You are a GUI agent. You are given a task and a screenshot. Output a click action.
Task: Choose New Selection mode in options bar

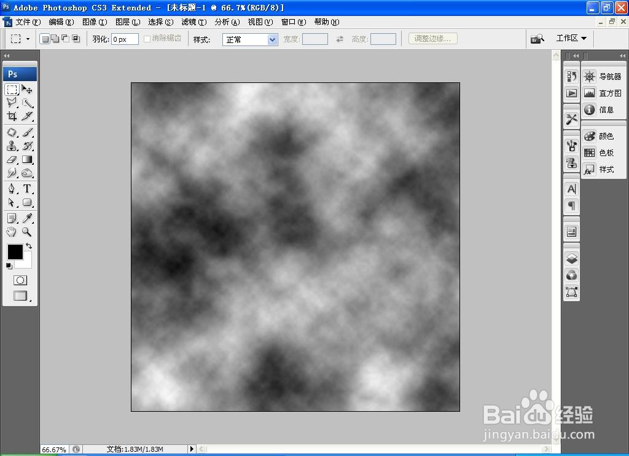tap(45, 39)
